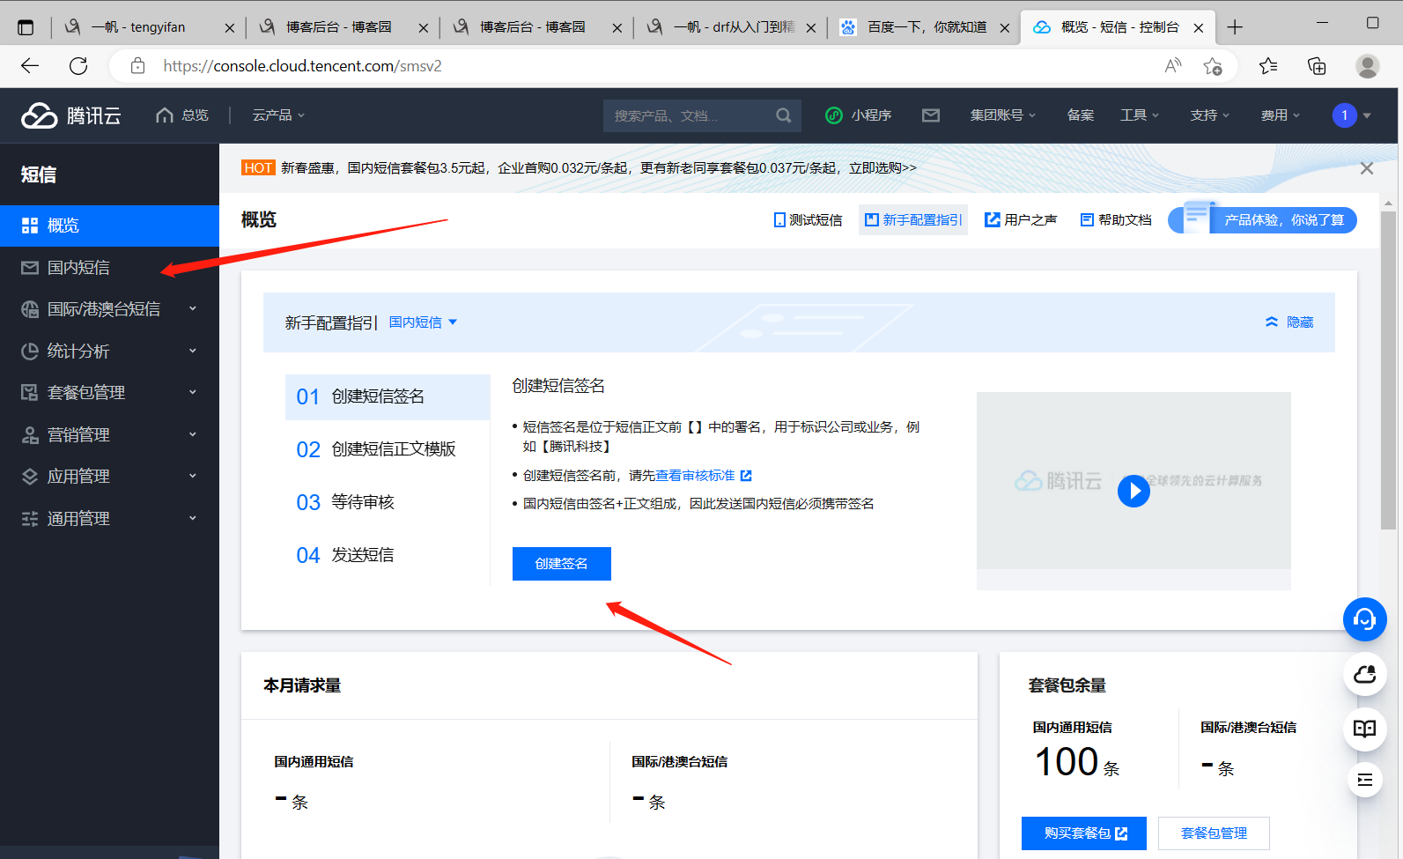Select step 02 创建短信正文模版

(388, 449)
